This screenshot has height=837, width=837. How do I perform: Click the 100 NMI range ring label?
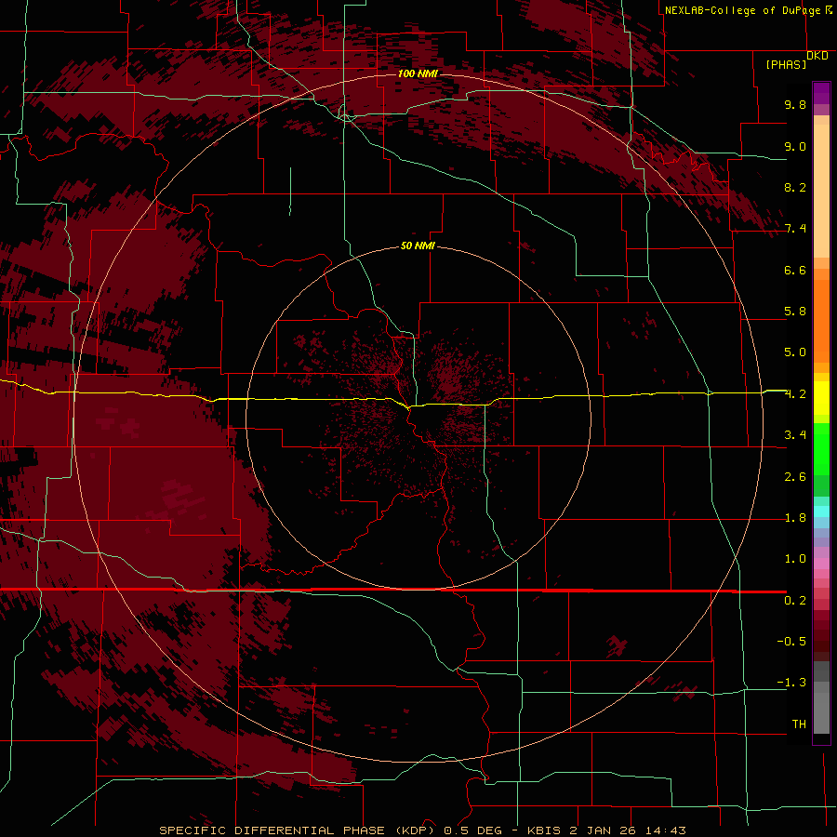(x=418, y=73)
